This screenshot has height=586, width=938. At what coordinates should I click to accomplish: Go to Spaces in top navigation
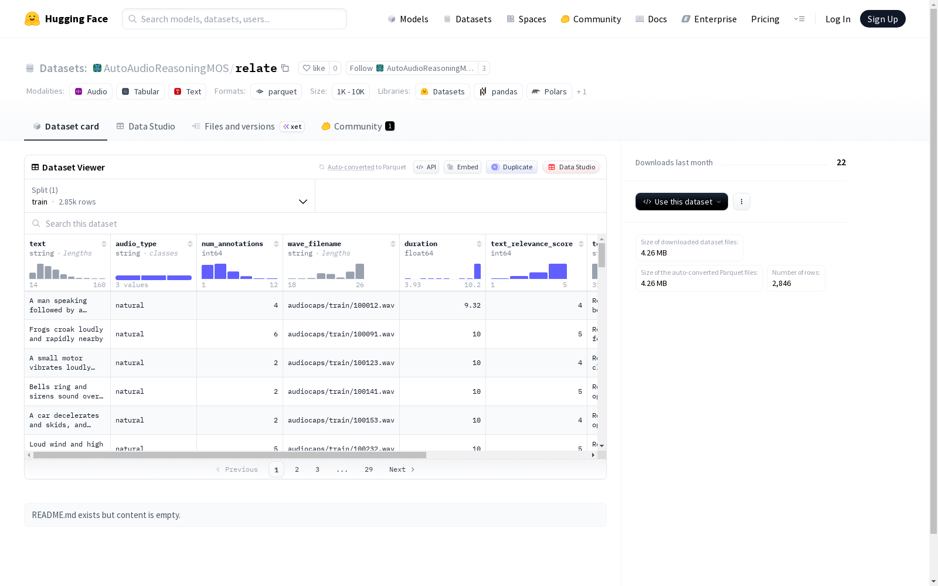point(526,19)
